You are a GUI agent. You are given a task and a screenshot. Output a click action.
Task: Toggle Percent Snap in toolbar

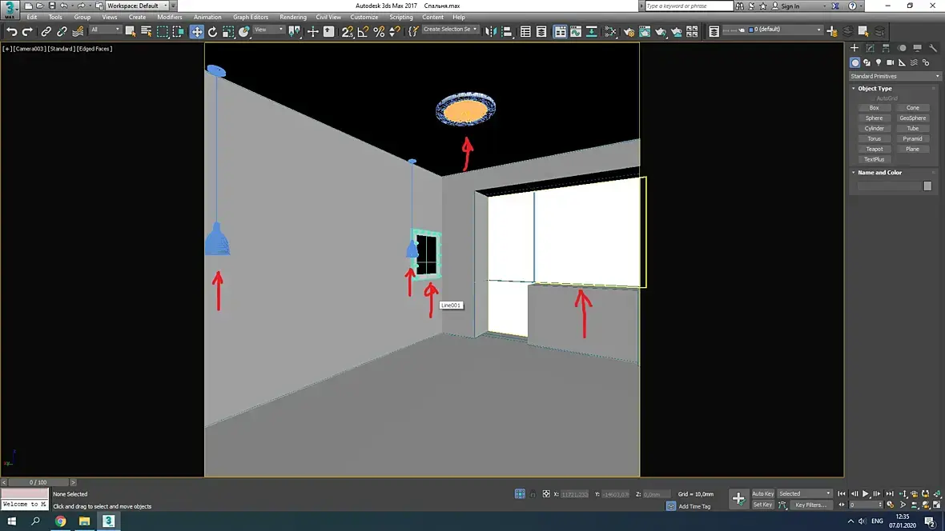tap(379, 31)
